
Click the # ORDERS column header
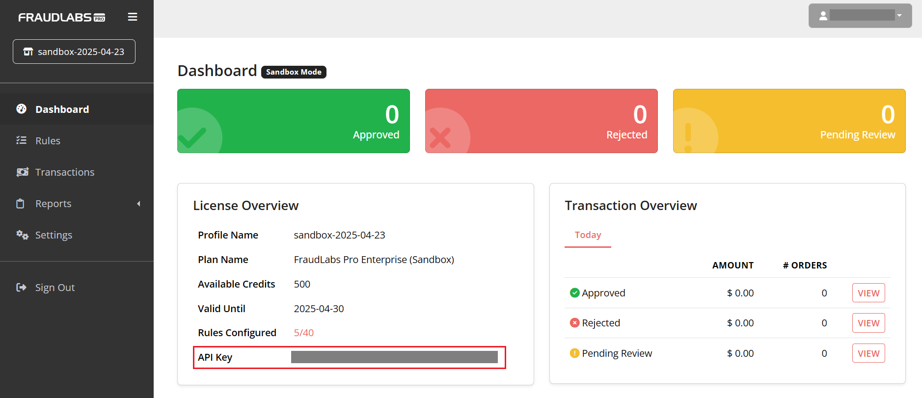tap(805, 265)
